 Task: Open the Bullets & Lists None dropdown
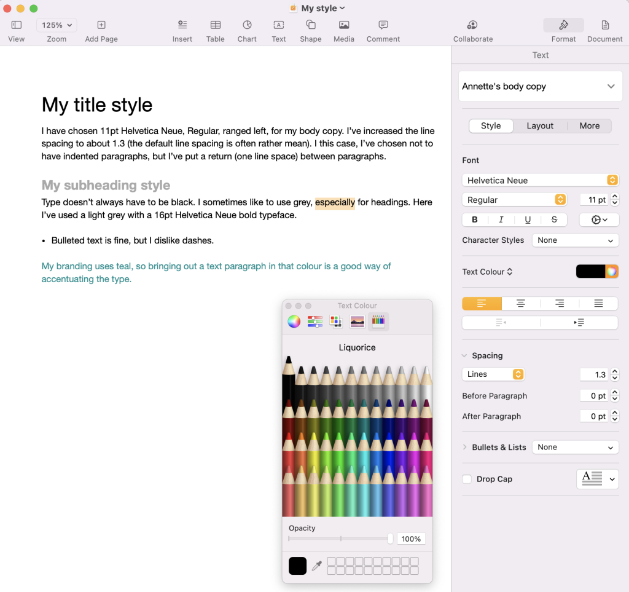[575, 447]
